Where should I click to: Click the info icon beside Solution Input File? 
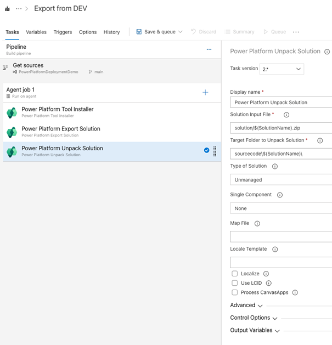coord(286,115)
